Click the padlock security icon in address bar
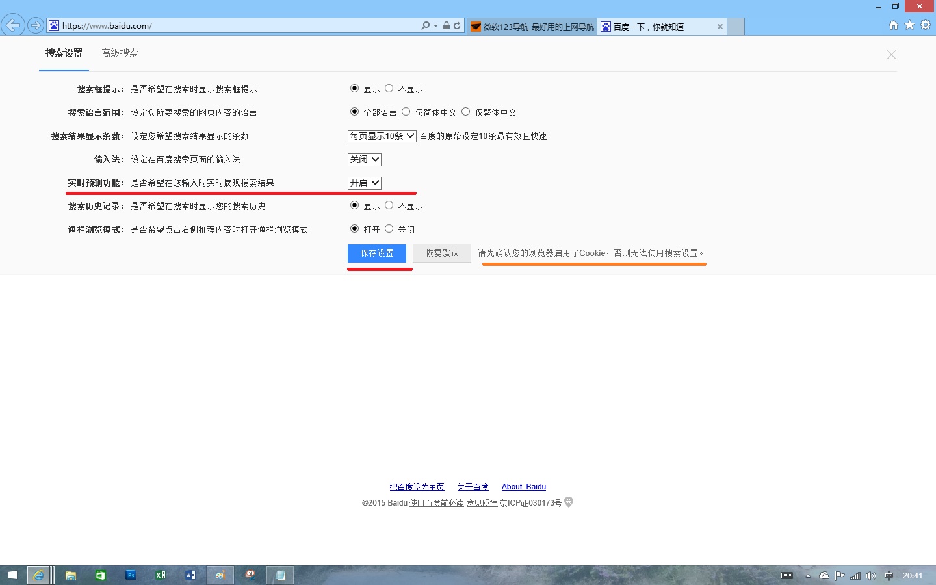Screen dimensions: 936x585 click(447, 25)
